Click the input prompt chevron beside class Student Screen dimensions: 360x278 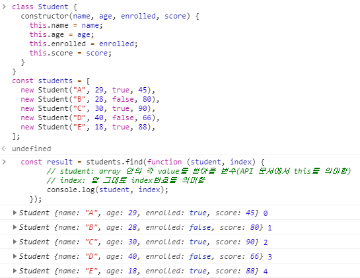tap(4, 7)
